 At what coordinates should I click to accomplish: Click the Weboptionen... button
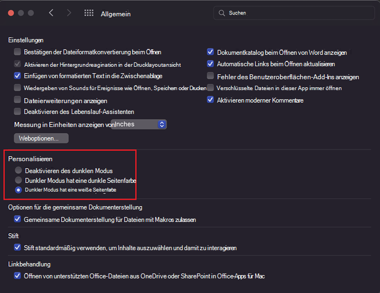pos(41,138)
